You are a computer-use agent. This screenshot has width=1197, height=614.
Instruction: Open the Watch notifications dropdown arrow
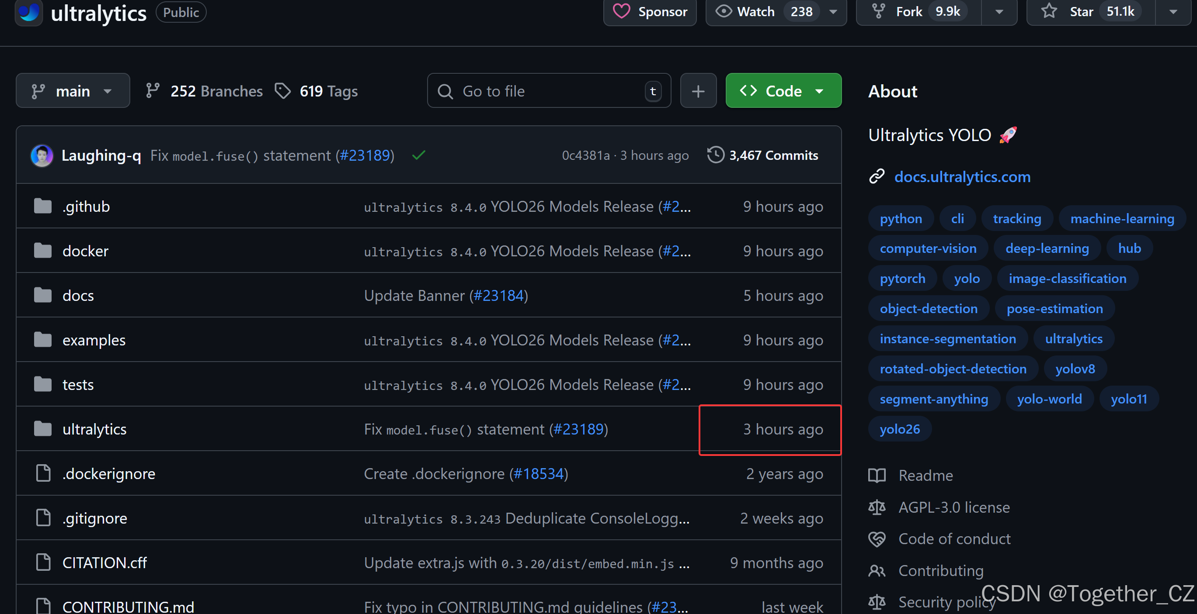point(834,12)
